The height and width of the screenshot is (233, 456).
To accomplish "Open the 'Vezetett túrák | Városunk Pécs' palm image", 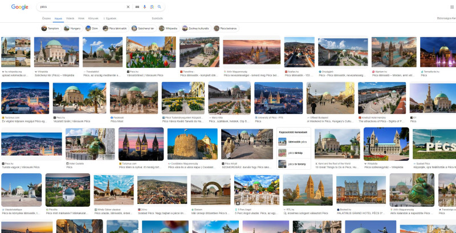I will 80,98.
